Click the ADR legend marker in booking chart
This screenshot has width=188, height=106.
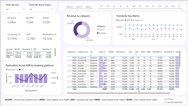19,69
